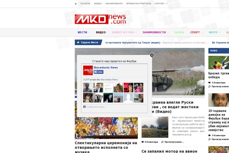Close the Facebook popup with X icon
This screenshot has height=153, width=229.
click(152, 55)
